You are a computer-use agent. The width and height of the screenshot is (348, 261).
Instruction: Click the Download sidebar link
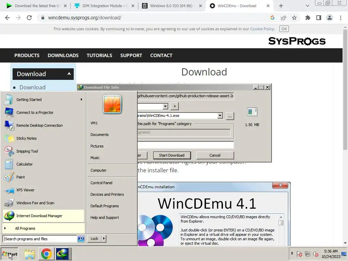(x=32, y=87)
